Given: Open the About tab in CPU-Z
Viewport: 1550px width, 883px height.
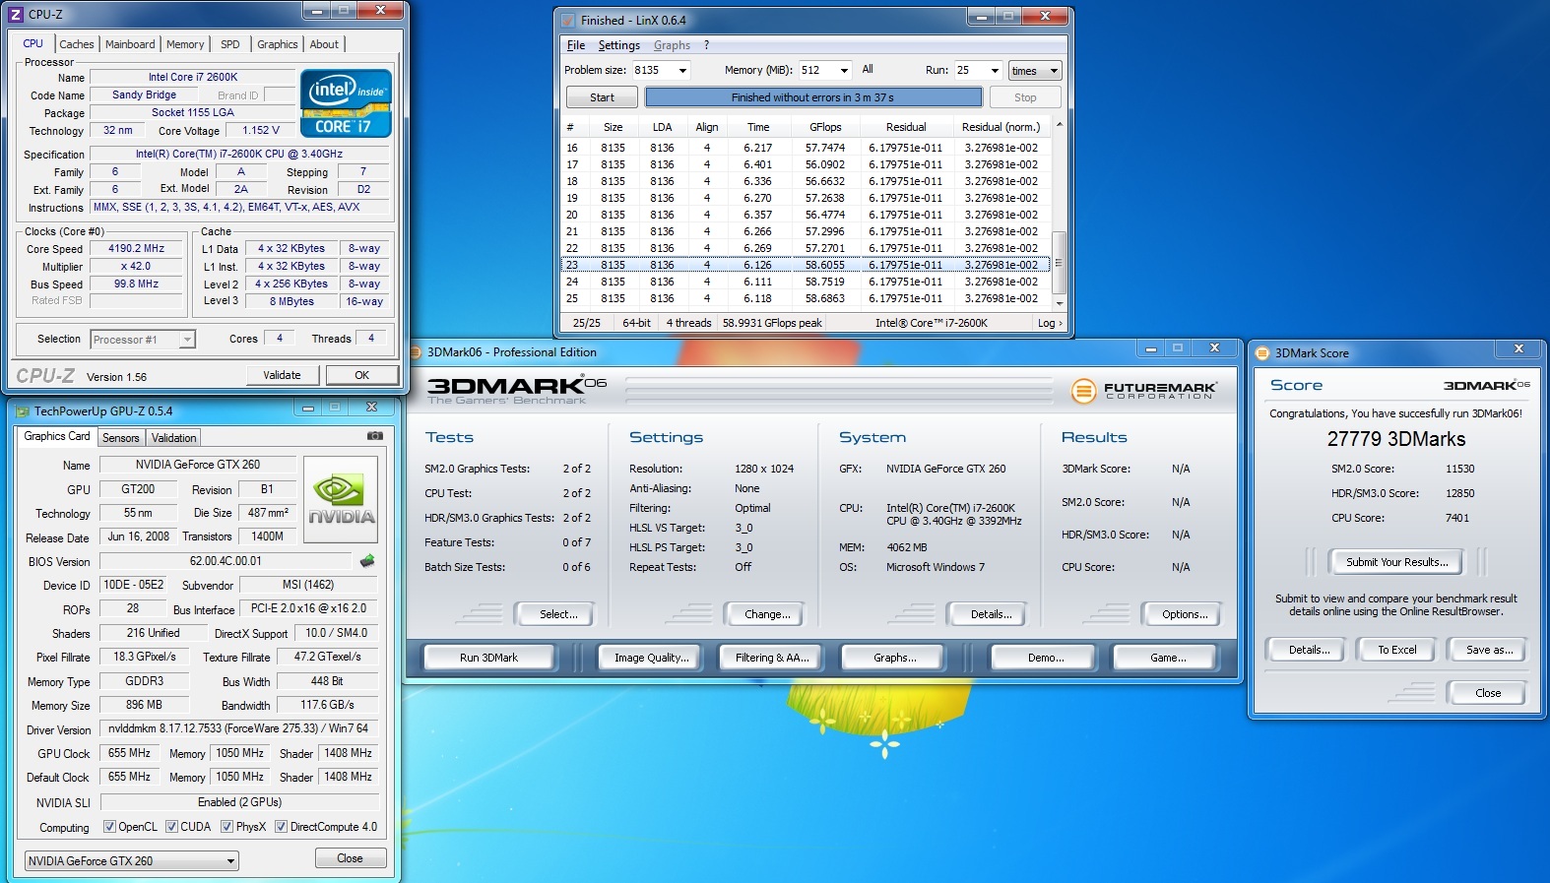Looking at the screenshot, I should click(324, 44).
